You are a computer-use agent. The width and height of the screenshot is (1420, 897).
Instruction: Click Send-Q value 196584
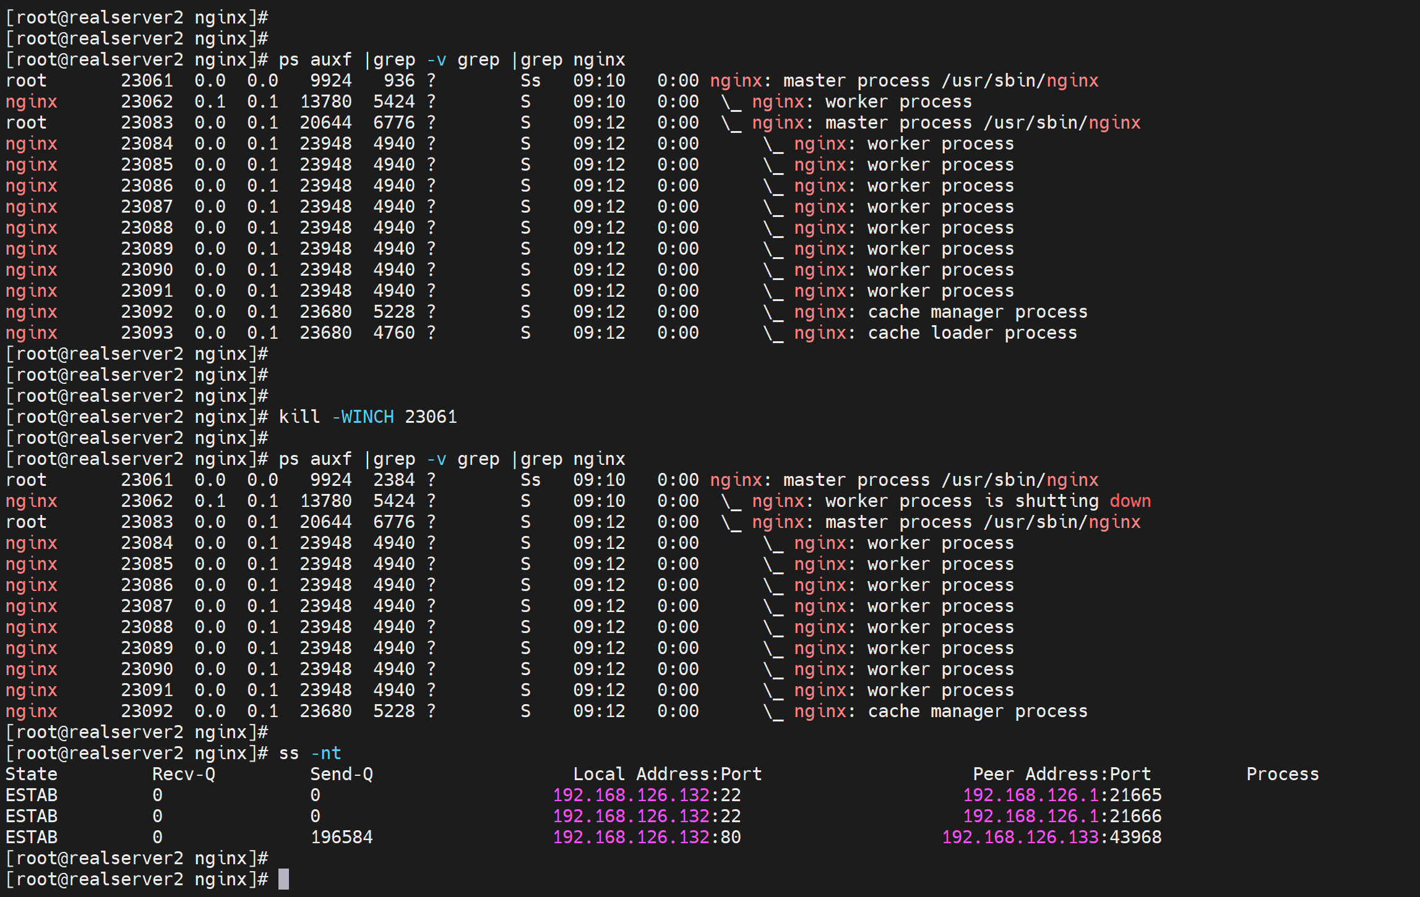coord(342,837)
